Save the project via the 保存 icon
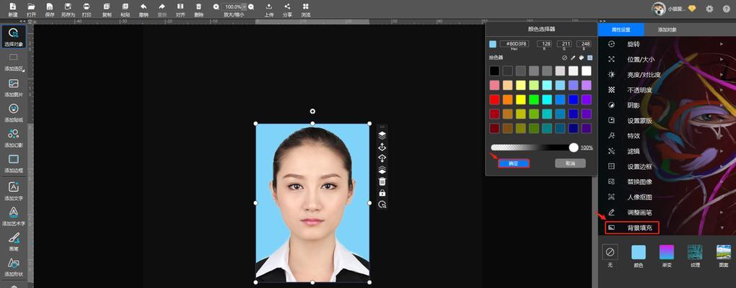Viewport: 736px width, 288px height. click(x=50, y=7)
